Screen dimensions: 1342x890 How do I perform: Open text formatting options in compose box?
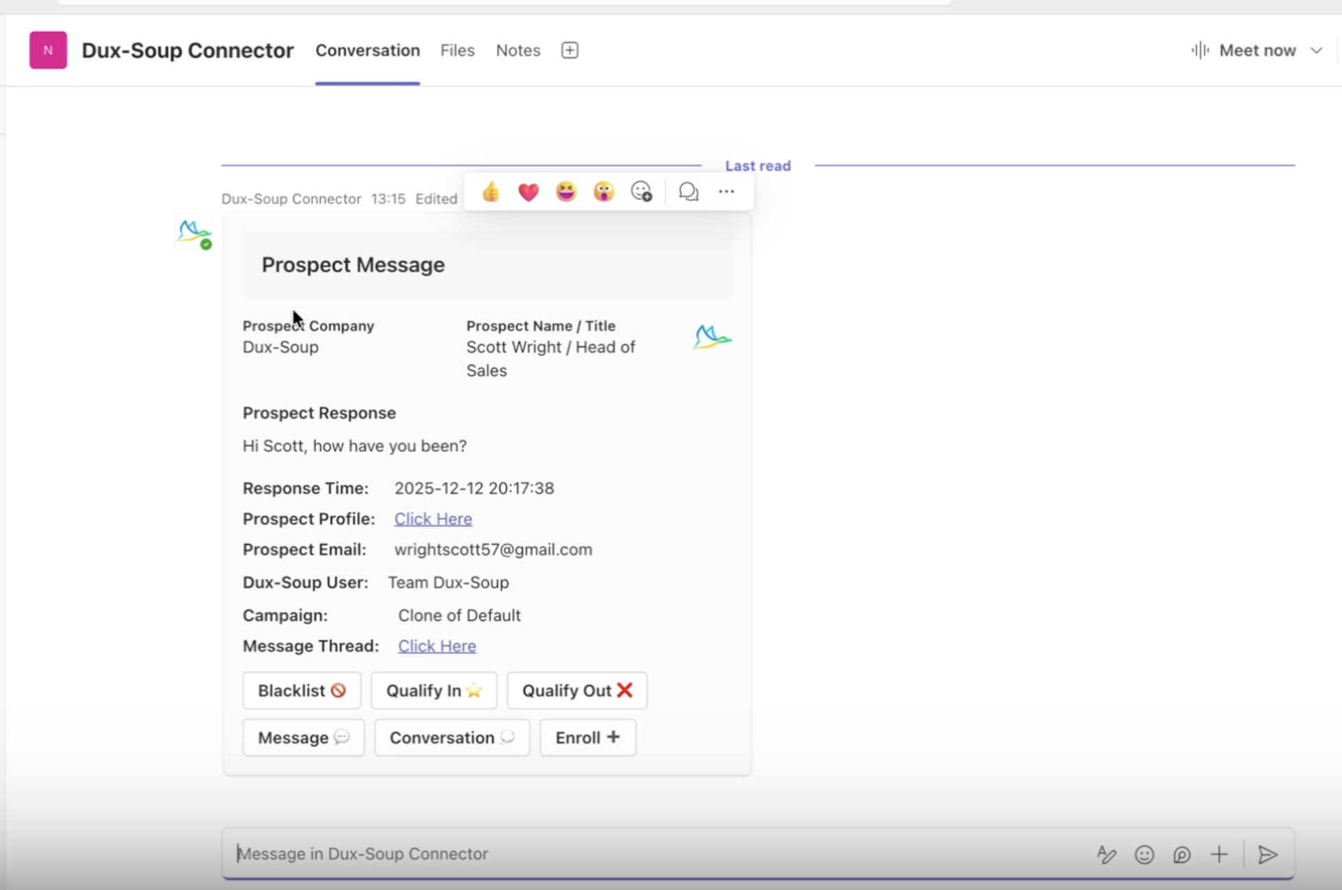pyautogui.click(x=1106, y=854)
